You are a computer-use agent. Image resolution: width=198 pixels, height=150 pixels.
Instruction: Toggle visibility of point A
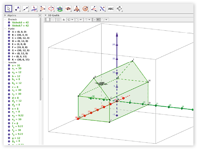[9, 32]
